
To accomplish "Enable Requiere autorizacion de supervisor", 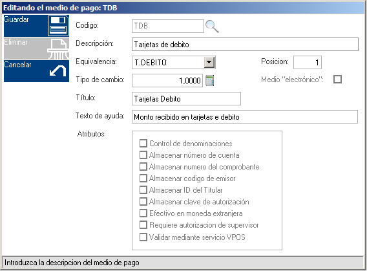I will (x=143, y=225).
